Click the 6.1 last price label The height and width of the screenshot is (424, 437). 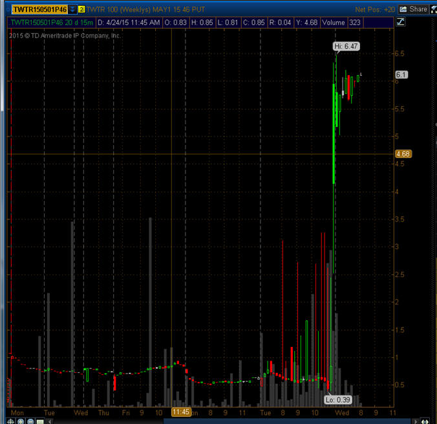tap(400, 74)
